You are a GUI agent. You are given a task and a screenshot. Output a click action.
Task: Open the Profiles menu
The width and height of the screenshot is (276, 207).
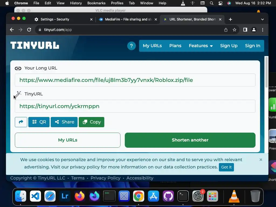(x=117, y=3)
